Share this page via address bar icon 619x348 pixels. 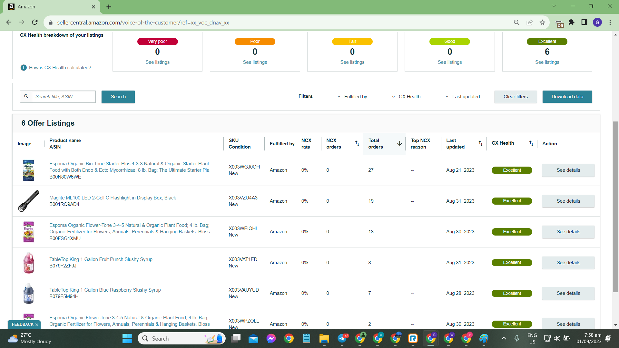(x=529, y=22)
